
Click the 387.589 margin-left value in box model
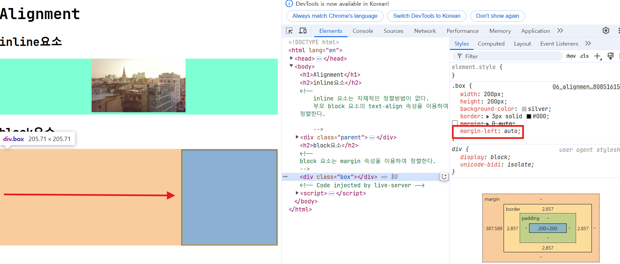494,228
